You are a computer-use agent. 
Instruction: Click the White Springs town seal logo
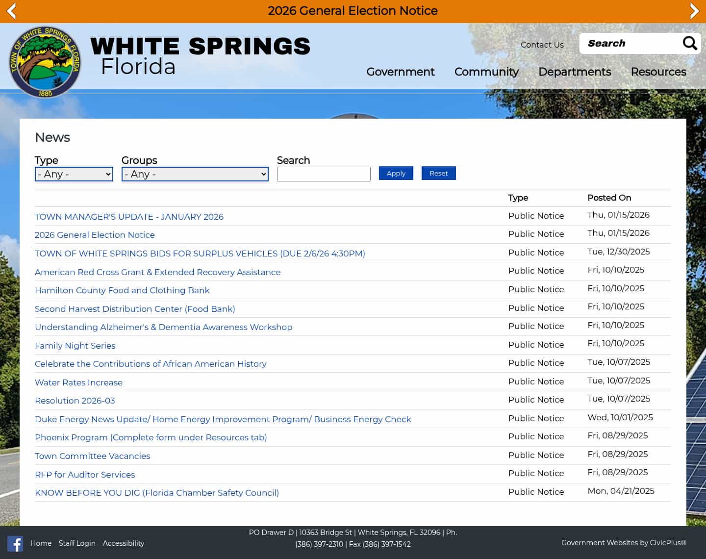(45, 60)
